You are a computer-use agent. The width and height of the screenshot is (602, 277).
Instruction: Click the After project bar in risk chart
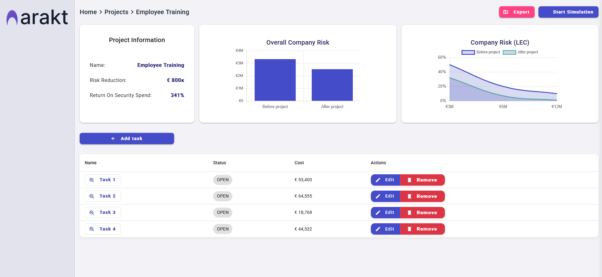332,85
